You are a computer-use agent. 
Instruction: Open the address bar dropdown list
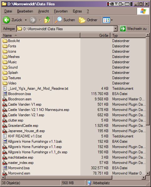115,29
